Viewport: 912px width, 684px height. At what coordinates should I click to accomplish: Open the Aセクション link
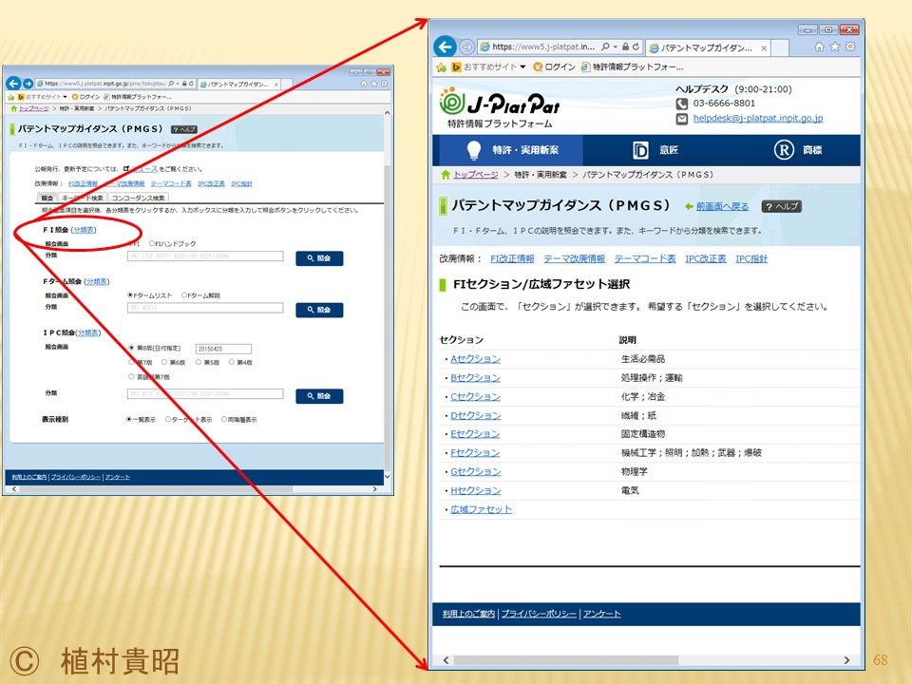click(475, 359)
